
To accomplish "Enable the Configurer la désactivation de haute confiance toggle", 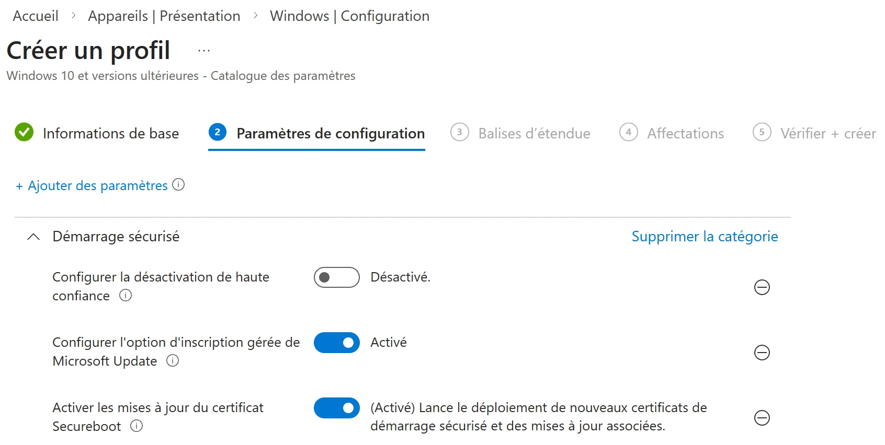I will click(x=336, y=277).
